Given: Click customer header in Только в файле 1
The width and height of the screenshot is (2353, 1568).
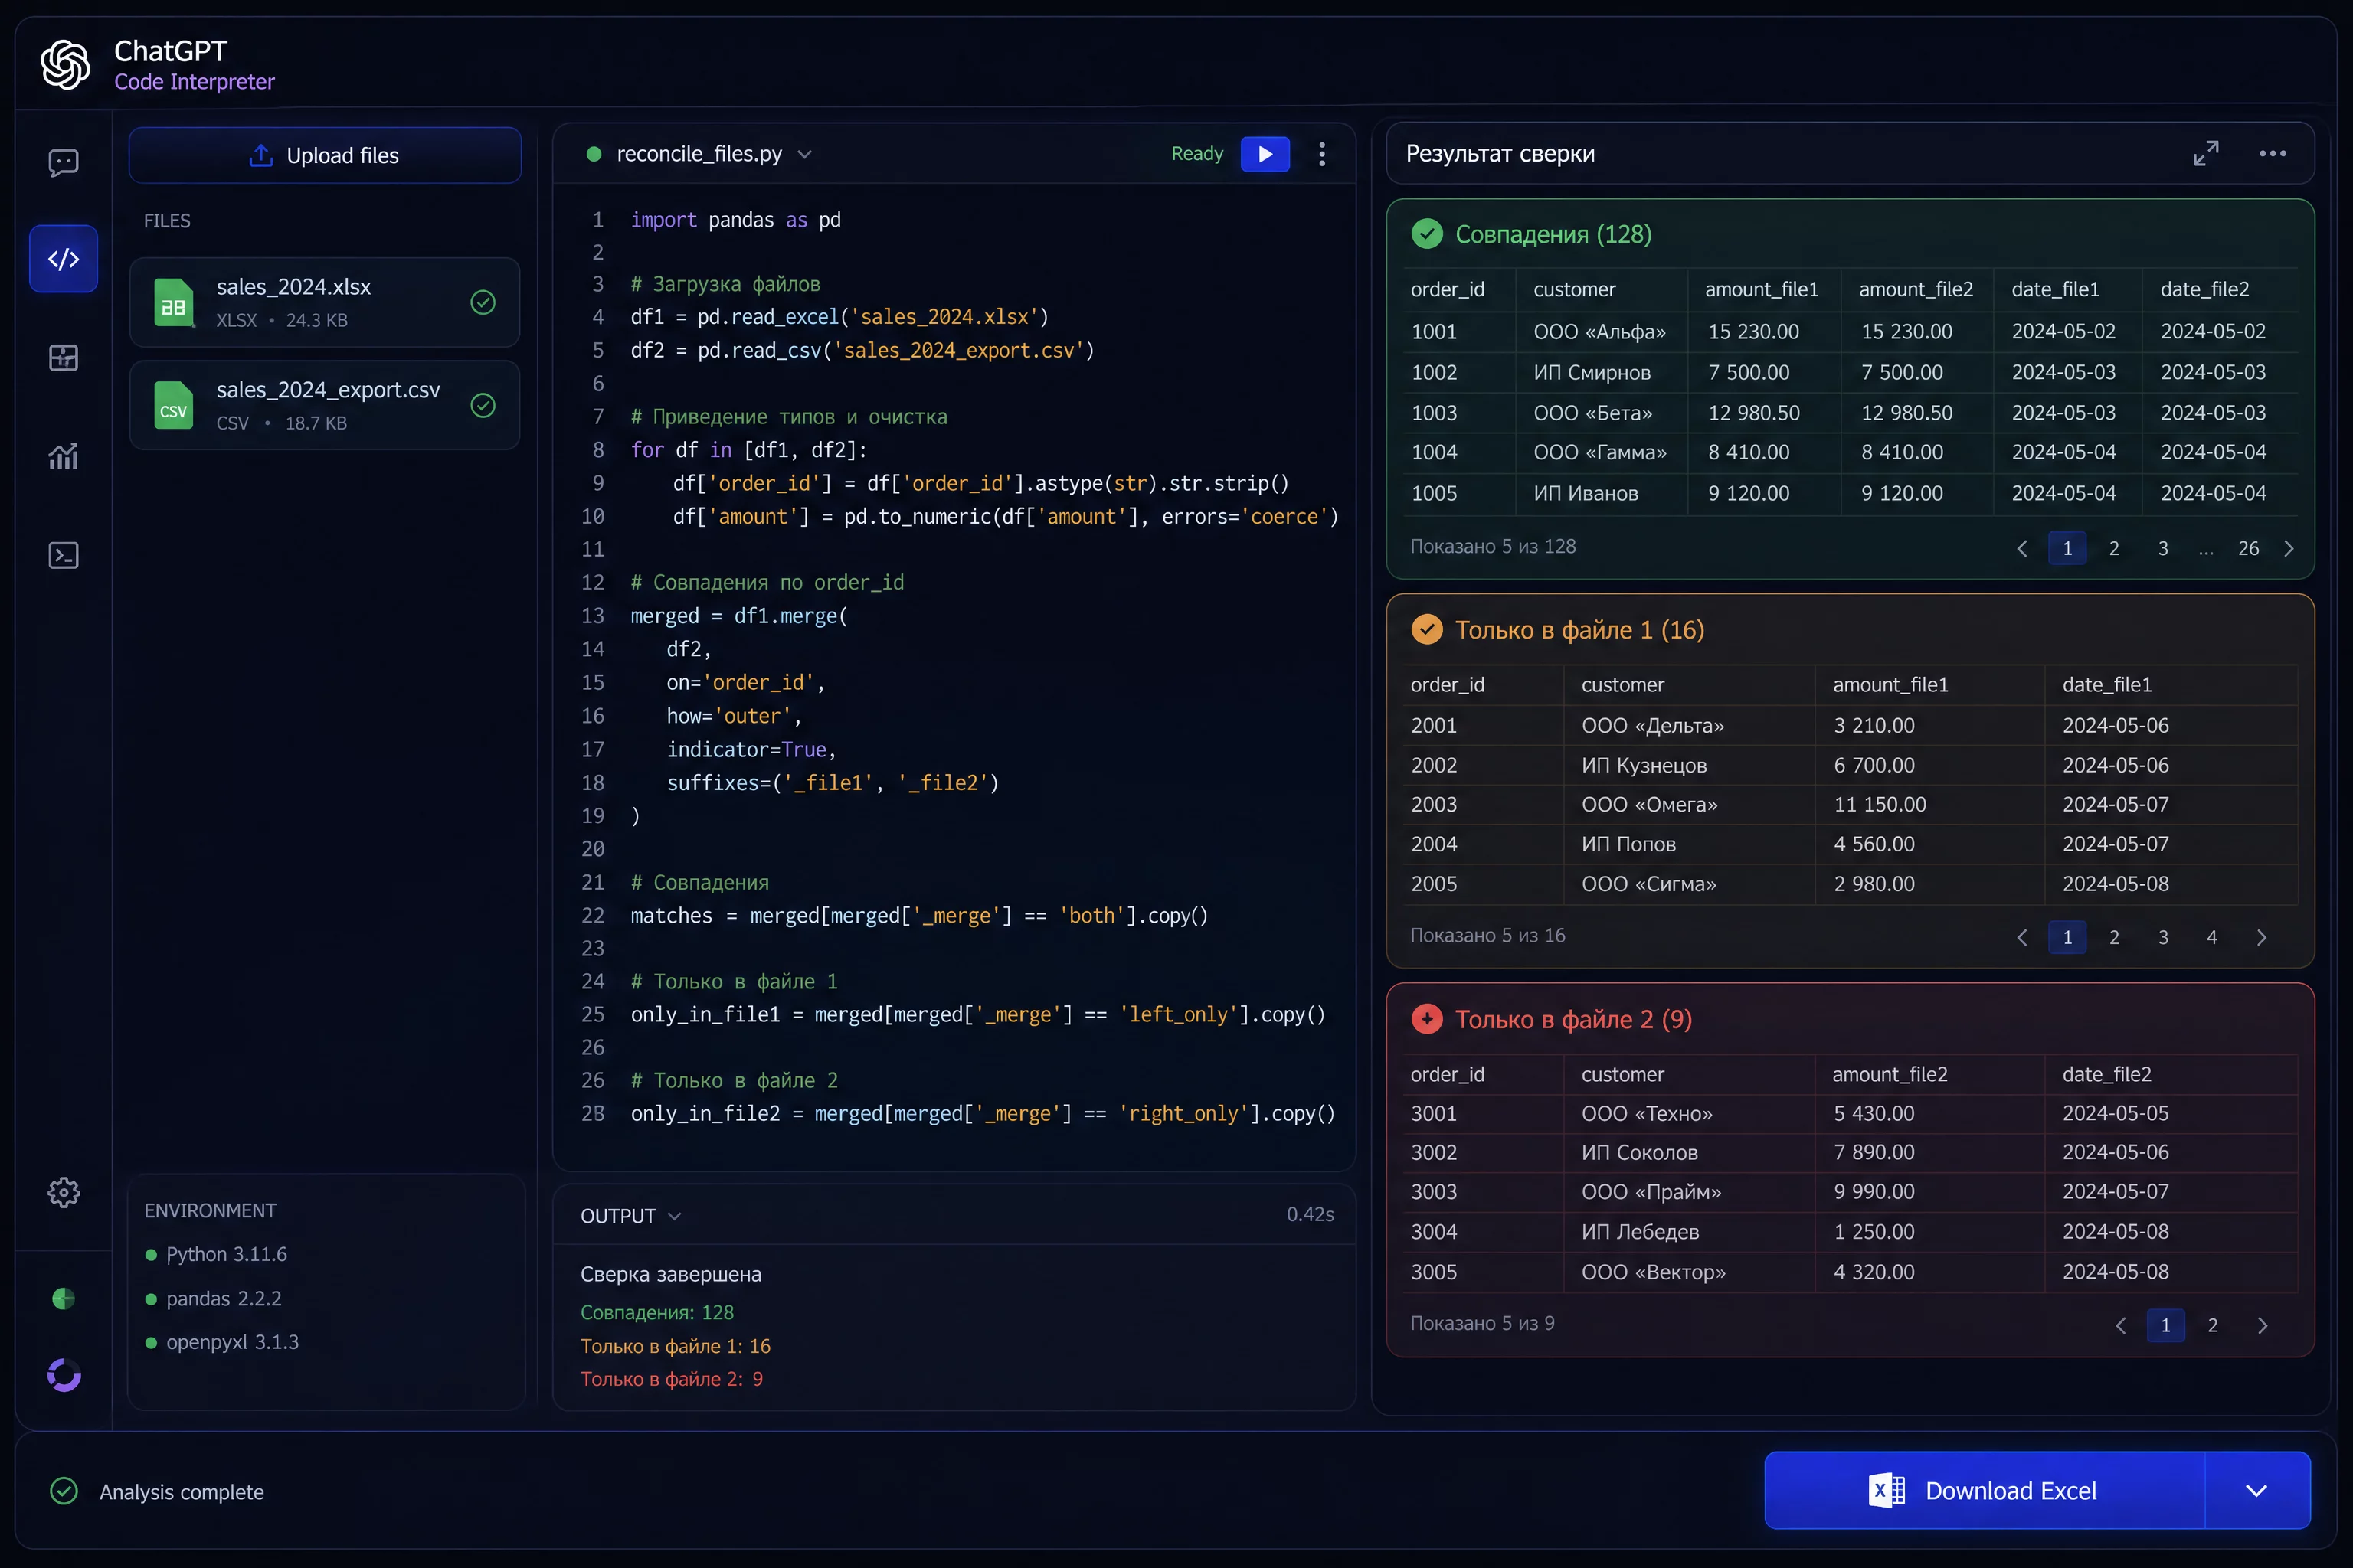Looking at the screenshot, I should [1623, 685].
